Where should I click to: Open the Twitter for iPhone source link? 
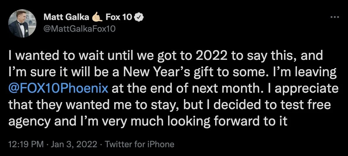pos(139,145)
